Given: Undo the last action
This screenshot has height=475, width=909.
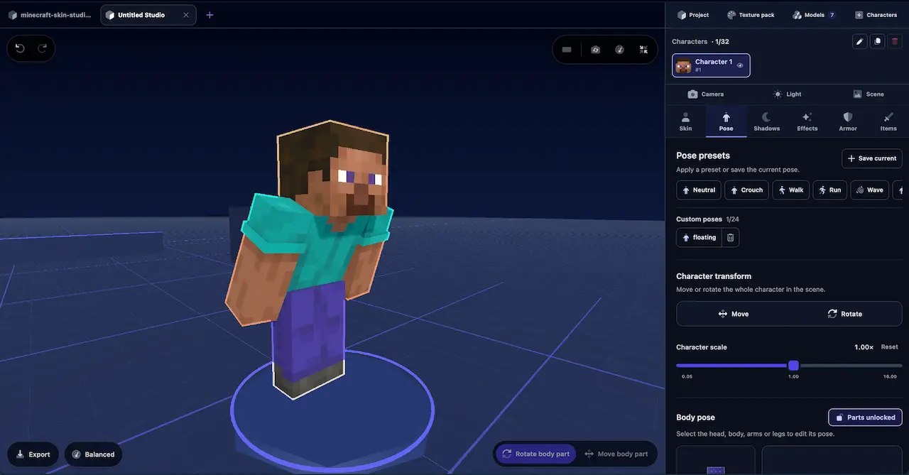Looking at the screenshot, I should click(20, 48).
